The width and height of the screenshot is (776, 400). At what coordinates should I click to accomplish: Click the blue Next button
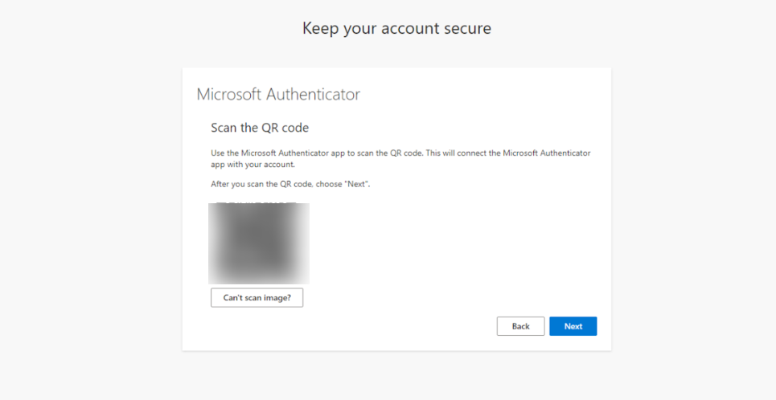[x=573, y=326]
